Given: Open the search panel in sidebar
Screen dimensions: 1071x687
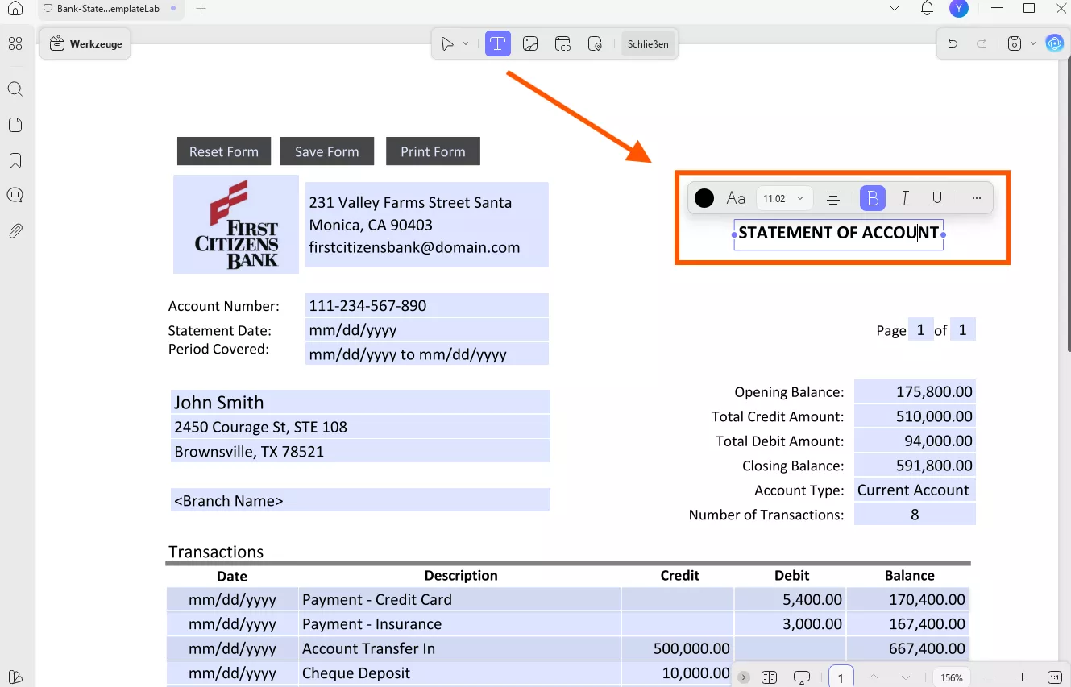Looking at the screenshot, I should [15, 89].
